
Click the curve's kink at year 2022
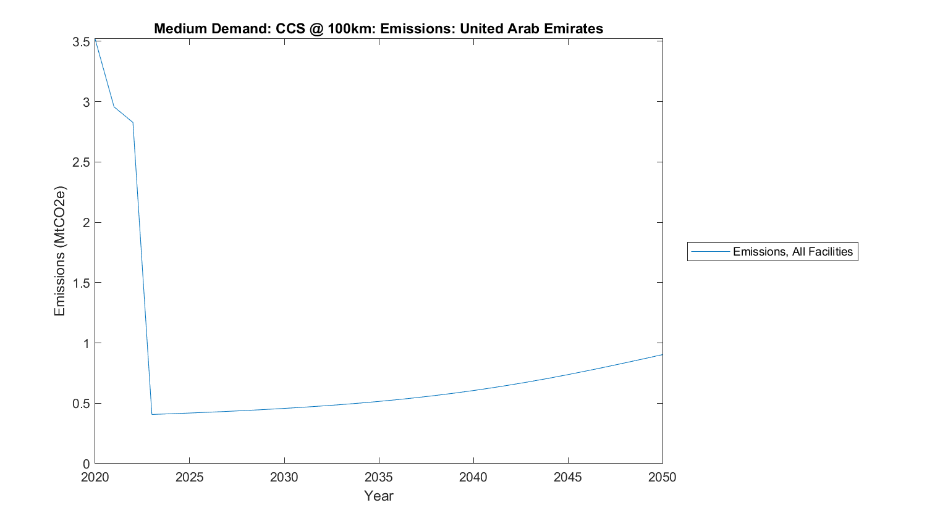point(133,122)
